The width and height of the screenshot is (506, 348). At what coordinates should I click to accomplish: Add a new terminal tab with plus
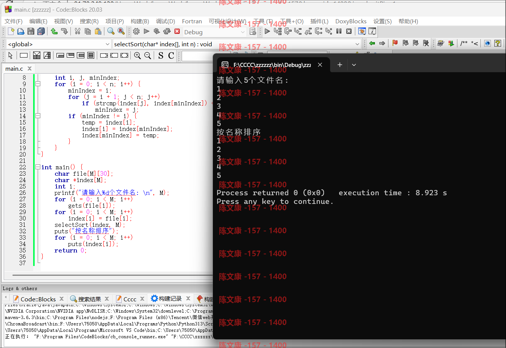tap(339, 65)
